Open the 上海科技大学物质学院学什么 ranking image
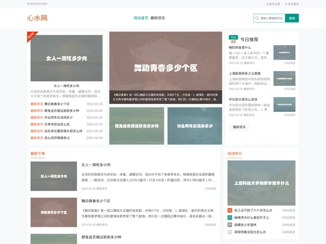Image resolution: width=326 pixels, height=244 pixels. click(261, 183)
